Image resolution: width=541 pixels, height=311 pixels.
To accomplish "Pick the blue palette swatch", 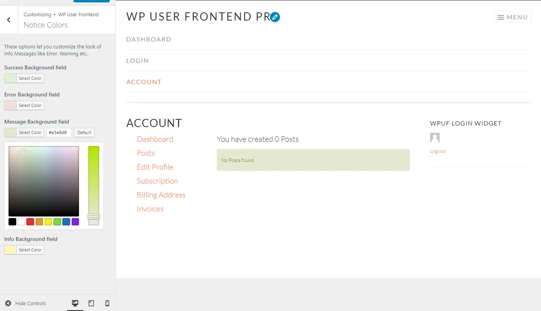I will (x=66, y=222).
